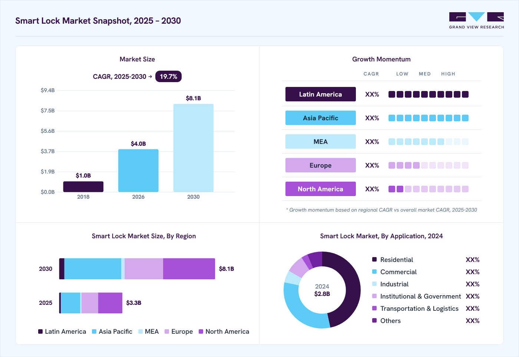Click the Commercial segment of donut chart
Viewport: 519px width, 357px height.
(300, 311)
